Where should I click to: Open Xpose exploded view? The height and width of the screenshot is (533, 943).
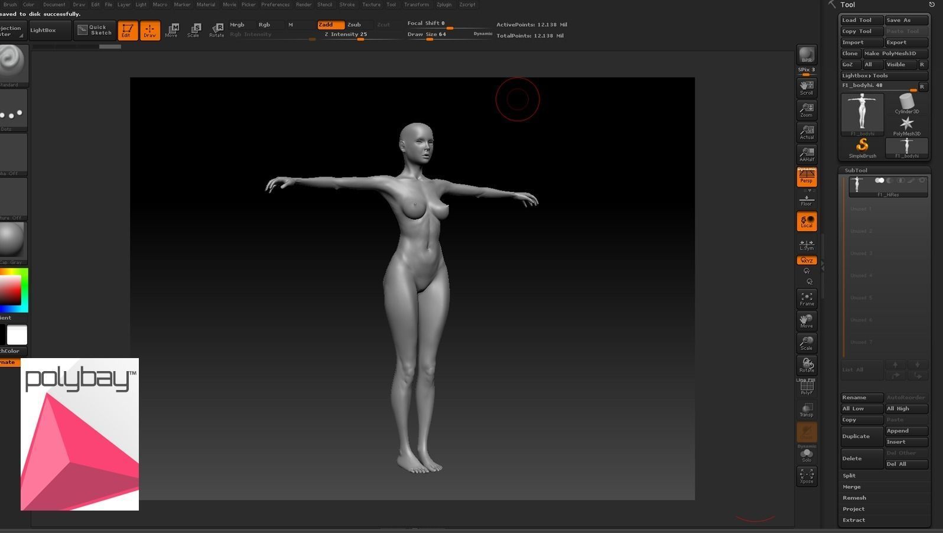click(x=807, y=476)
